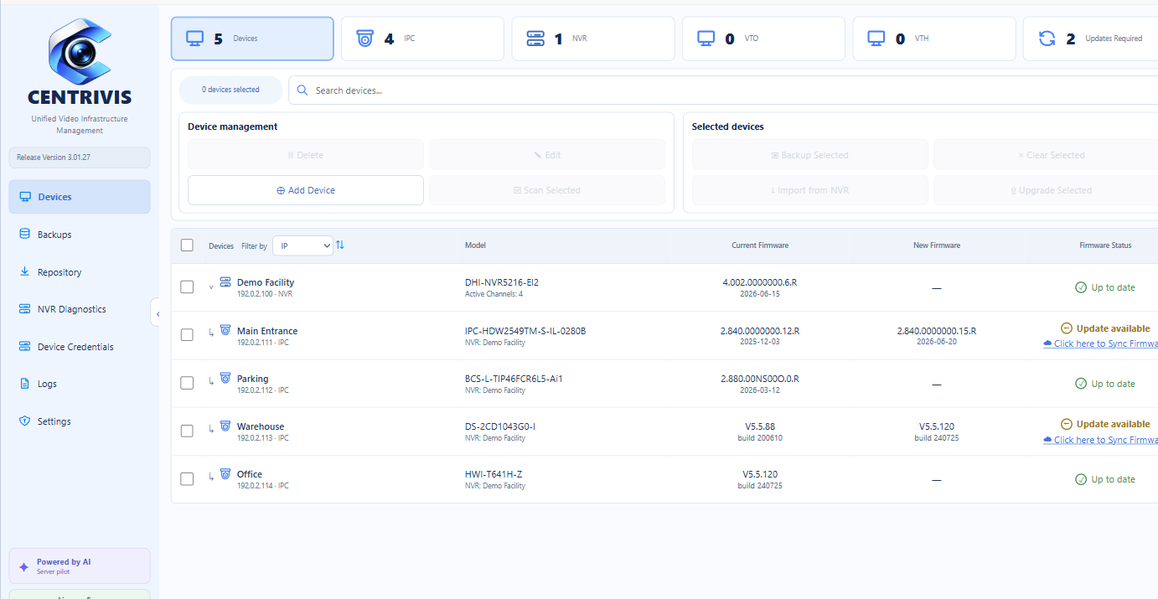Image resolution: width=1158 pixels, height=599 pixels.
Task: Click the Updates Required refresh icon
Action: pyautogui.click(x=1047, y=39)
